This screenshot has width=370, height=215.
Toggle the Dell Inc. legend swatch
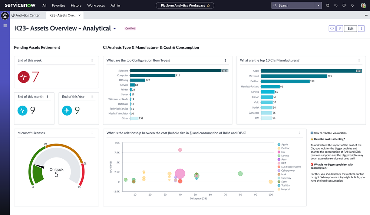pyautogui.click(x=279, y=148)
